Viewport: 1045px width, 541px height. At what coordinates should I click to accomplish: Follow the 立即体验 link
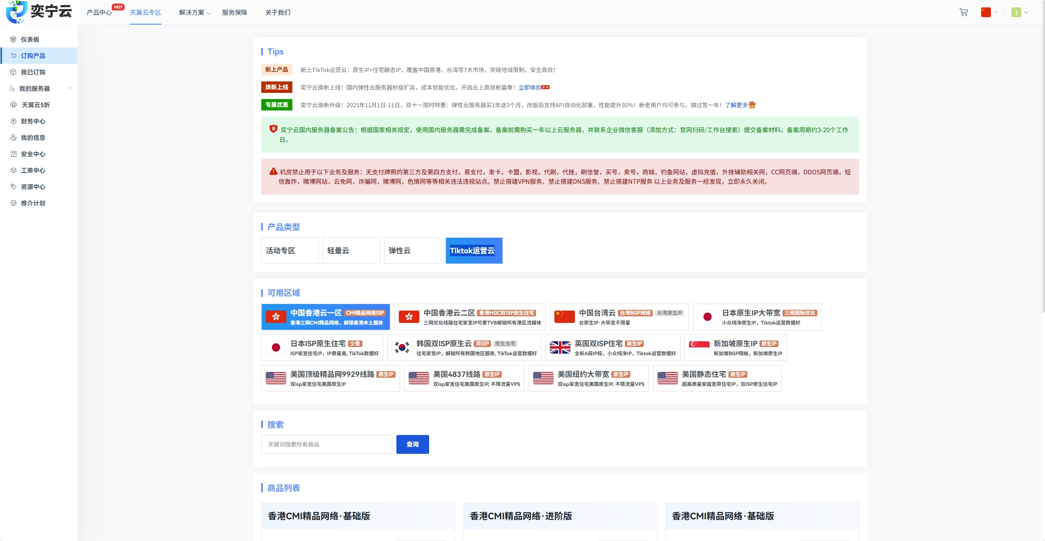[x=529, y=88]
